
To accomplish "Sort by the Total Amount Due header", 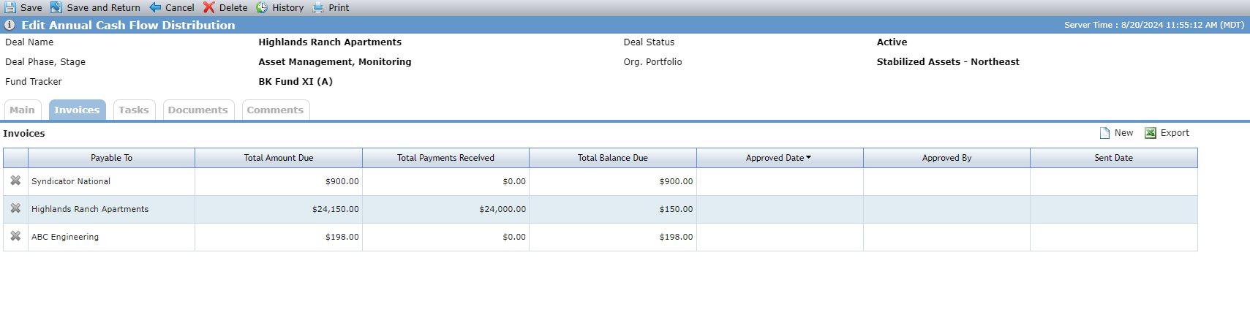I will coord(279,158).
